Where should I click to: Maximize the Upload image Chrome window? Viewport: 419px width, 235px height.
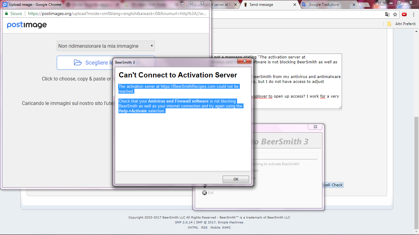191,3
